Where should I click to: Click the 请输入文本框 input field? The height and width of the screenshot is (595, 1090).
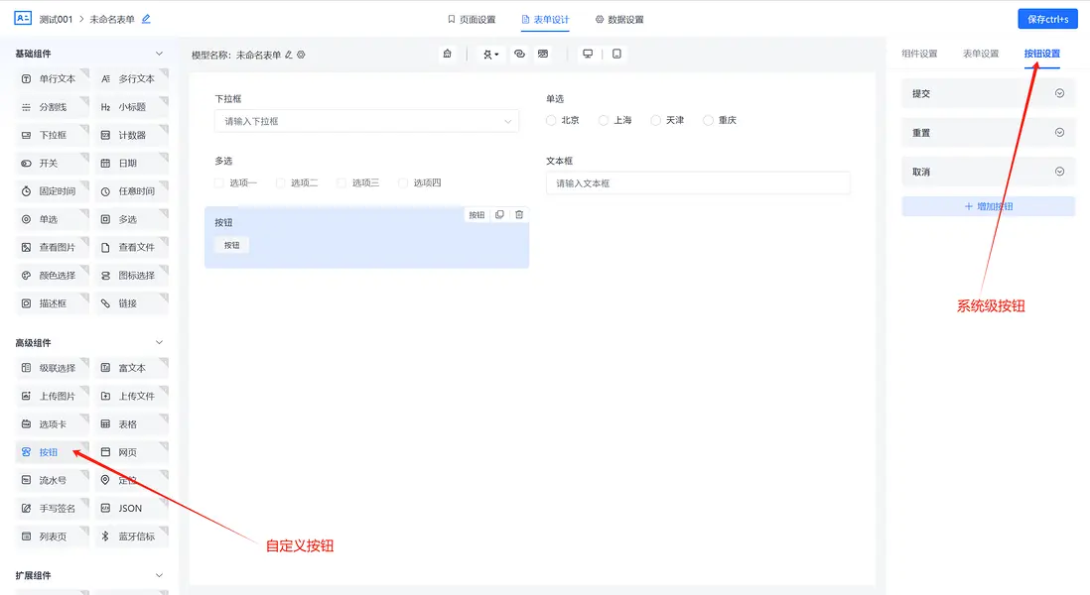tap(698, 182)
